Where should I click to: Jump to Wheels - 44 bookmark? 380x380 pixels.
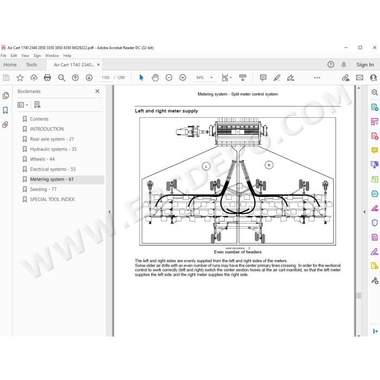[42, 159]
